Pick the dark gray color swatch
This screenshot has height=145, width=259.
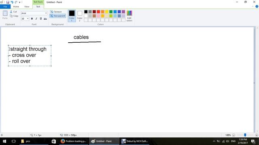90,12
